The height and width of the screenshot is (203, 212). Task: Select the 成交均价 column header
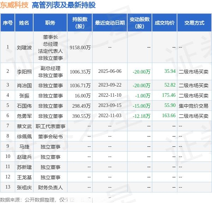pos(165,23)
